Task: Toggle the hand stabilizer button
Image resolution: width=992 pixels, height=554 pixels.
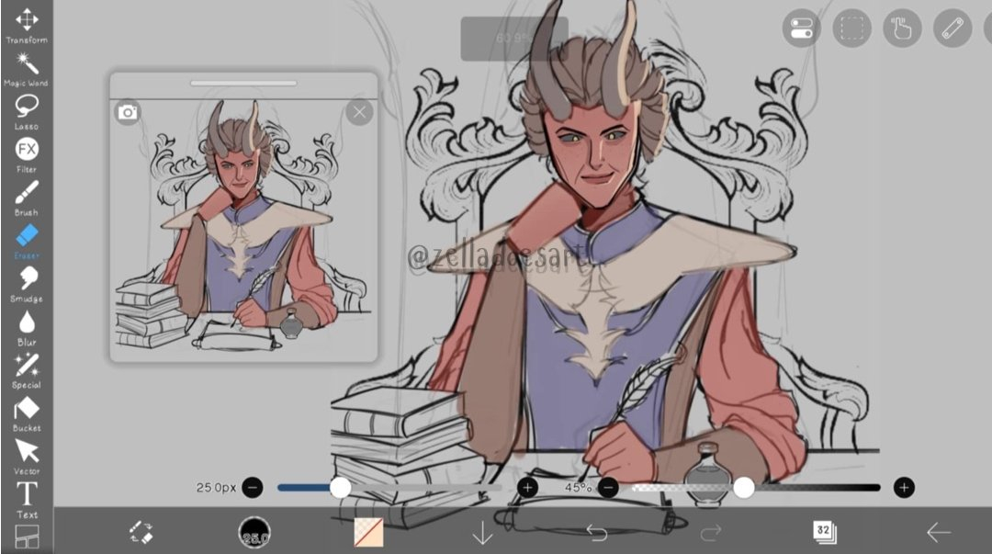Action: (902, 29)
